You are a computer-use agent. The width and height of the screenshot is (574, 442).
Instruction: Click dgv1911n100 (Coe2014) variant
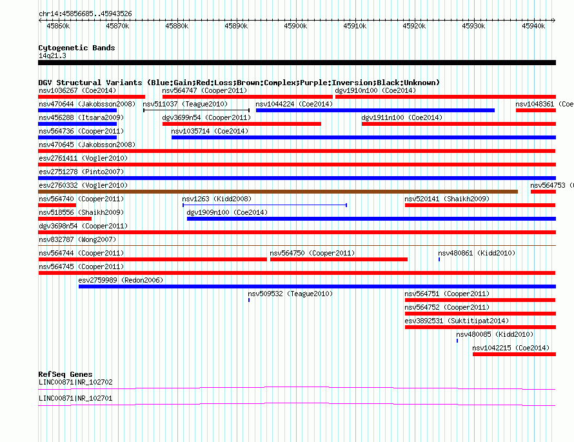tap(459, 124)
